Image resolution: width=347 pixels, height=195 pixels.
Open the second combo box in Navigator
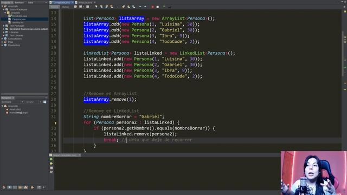(33, 102)
